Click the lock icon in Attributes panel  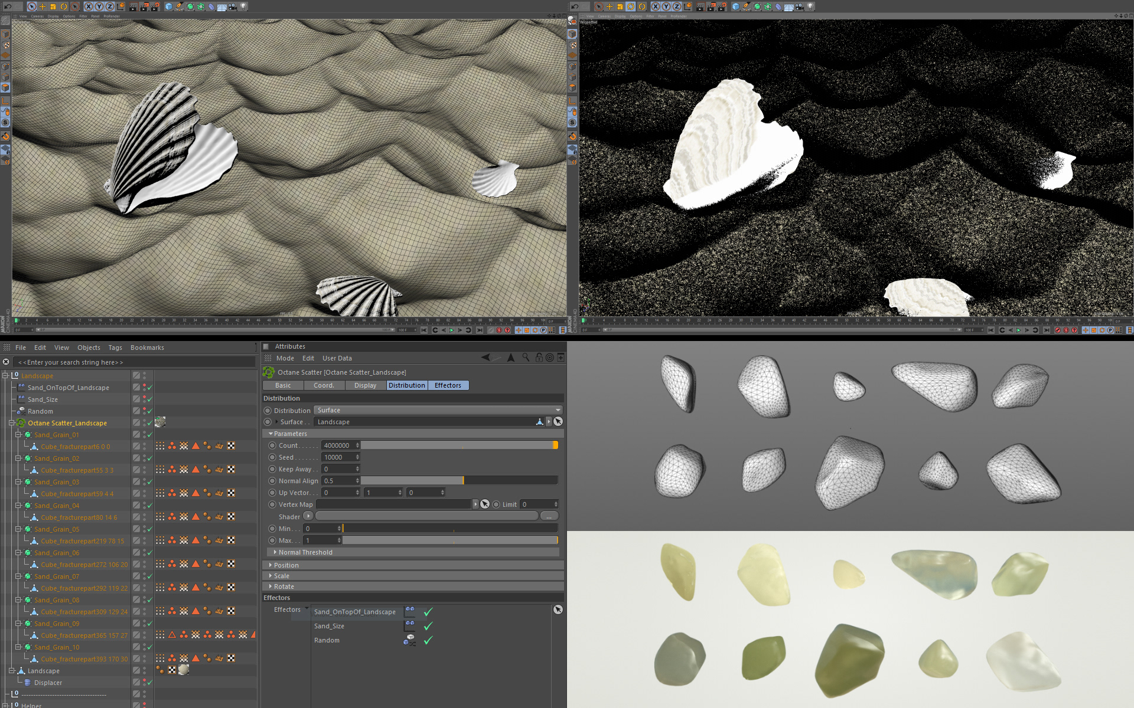tap(539, 358)
